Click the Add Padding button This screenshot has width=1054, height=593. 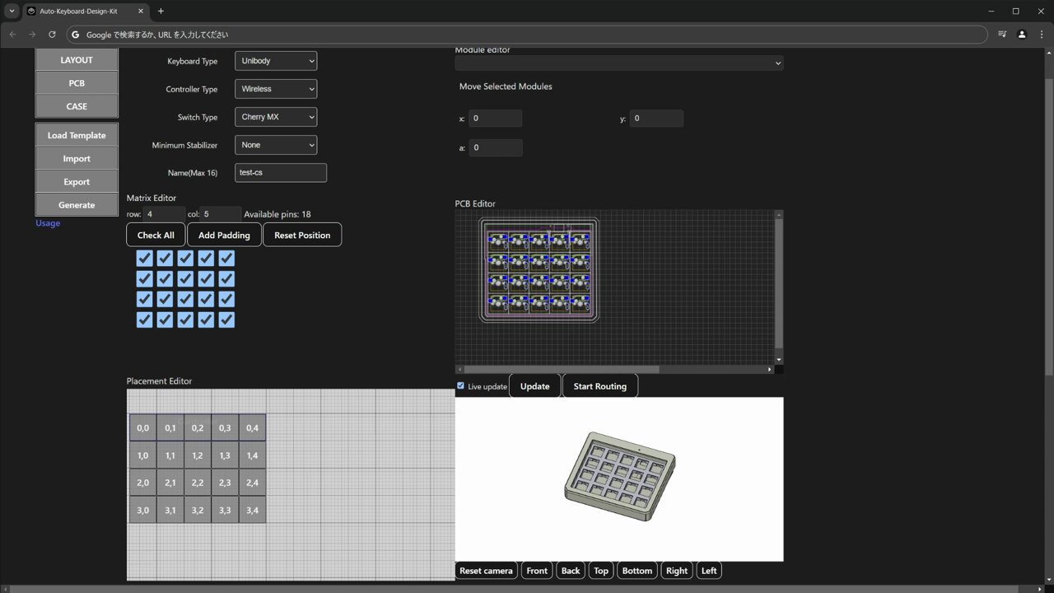[x=224, y=235]
